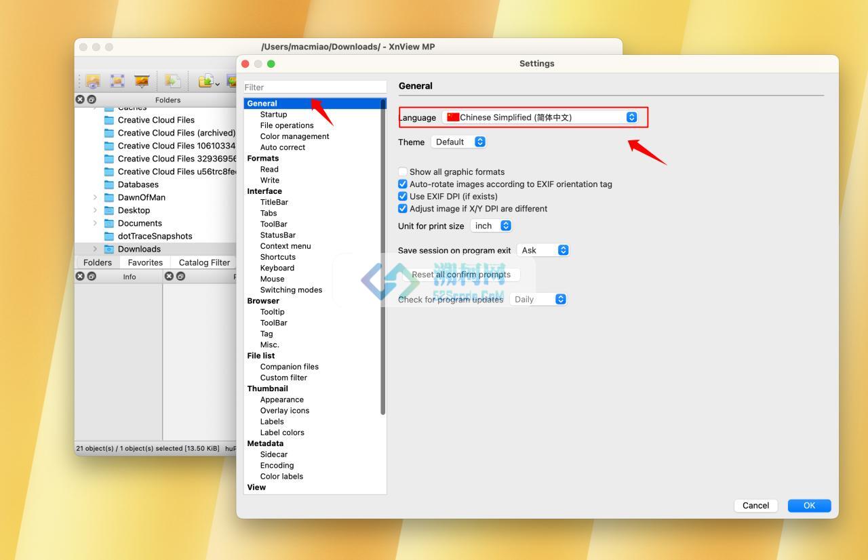The width and height of the screenshot is (868, 560).
Task: Open Sidecar settings page
Action: coord(274,454)
